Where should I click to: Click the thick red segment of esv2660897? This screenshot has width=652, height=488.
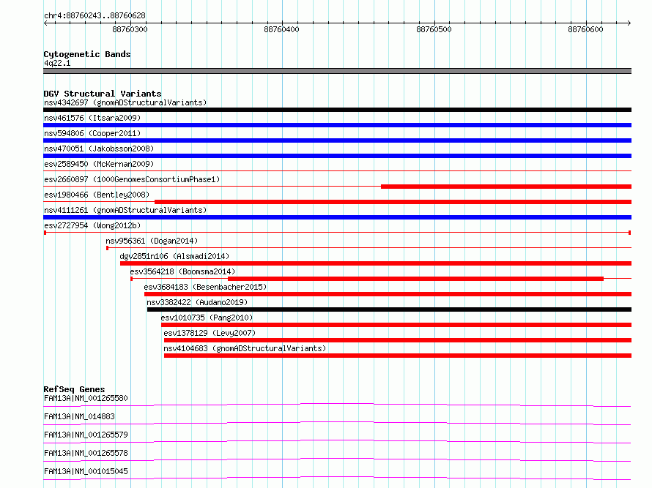pyautogui.click(x=506, y=187)
